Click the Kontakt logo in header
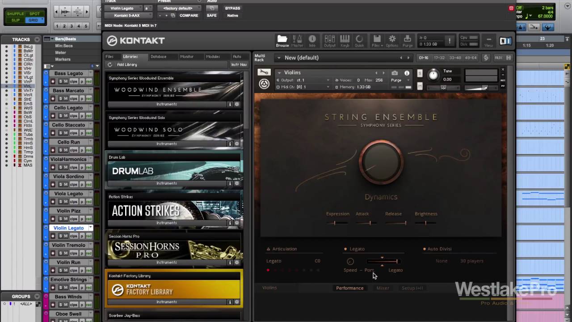 pos(136,41)
